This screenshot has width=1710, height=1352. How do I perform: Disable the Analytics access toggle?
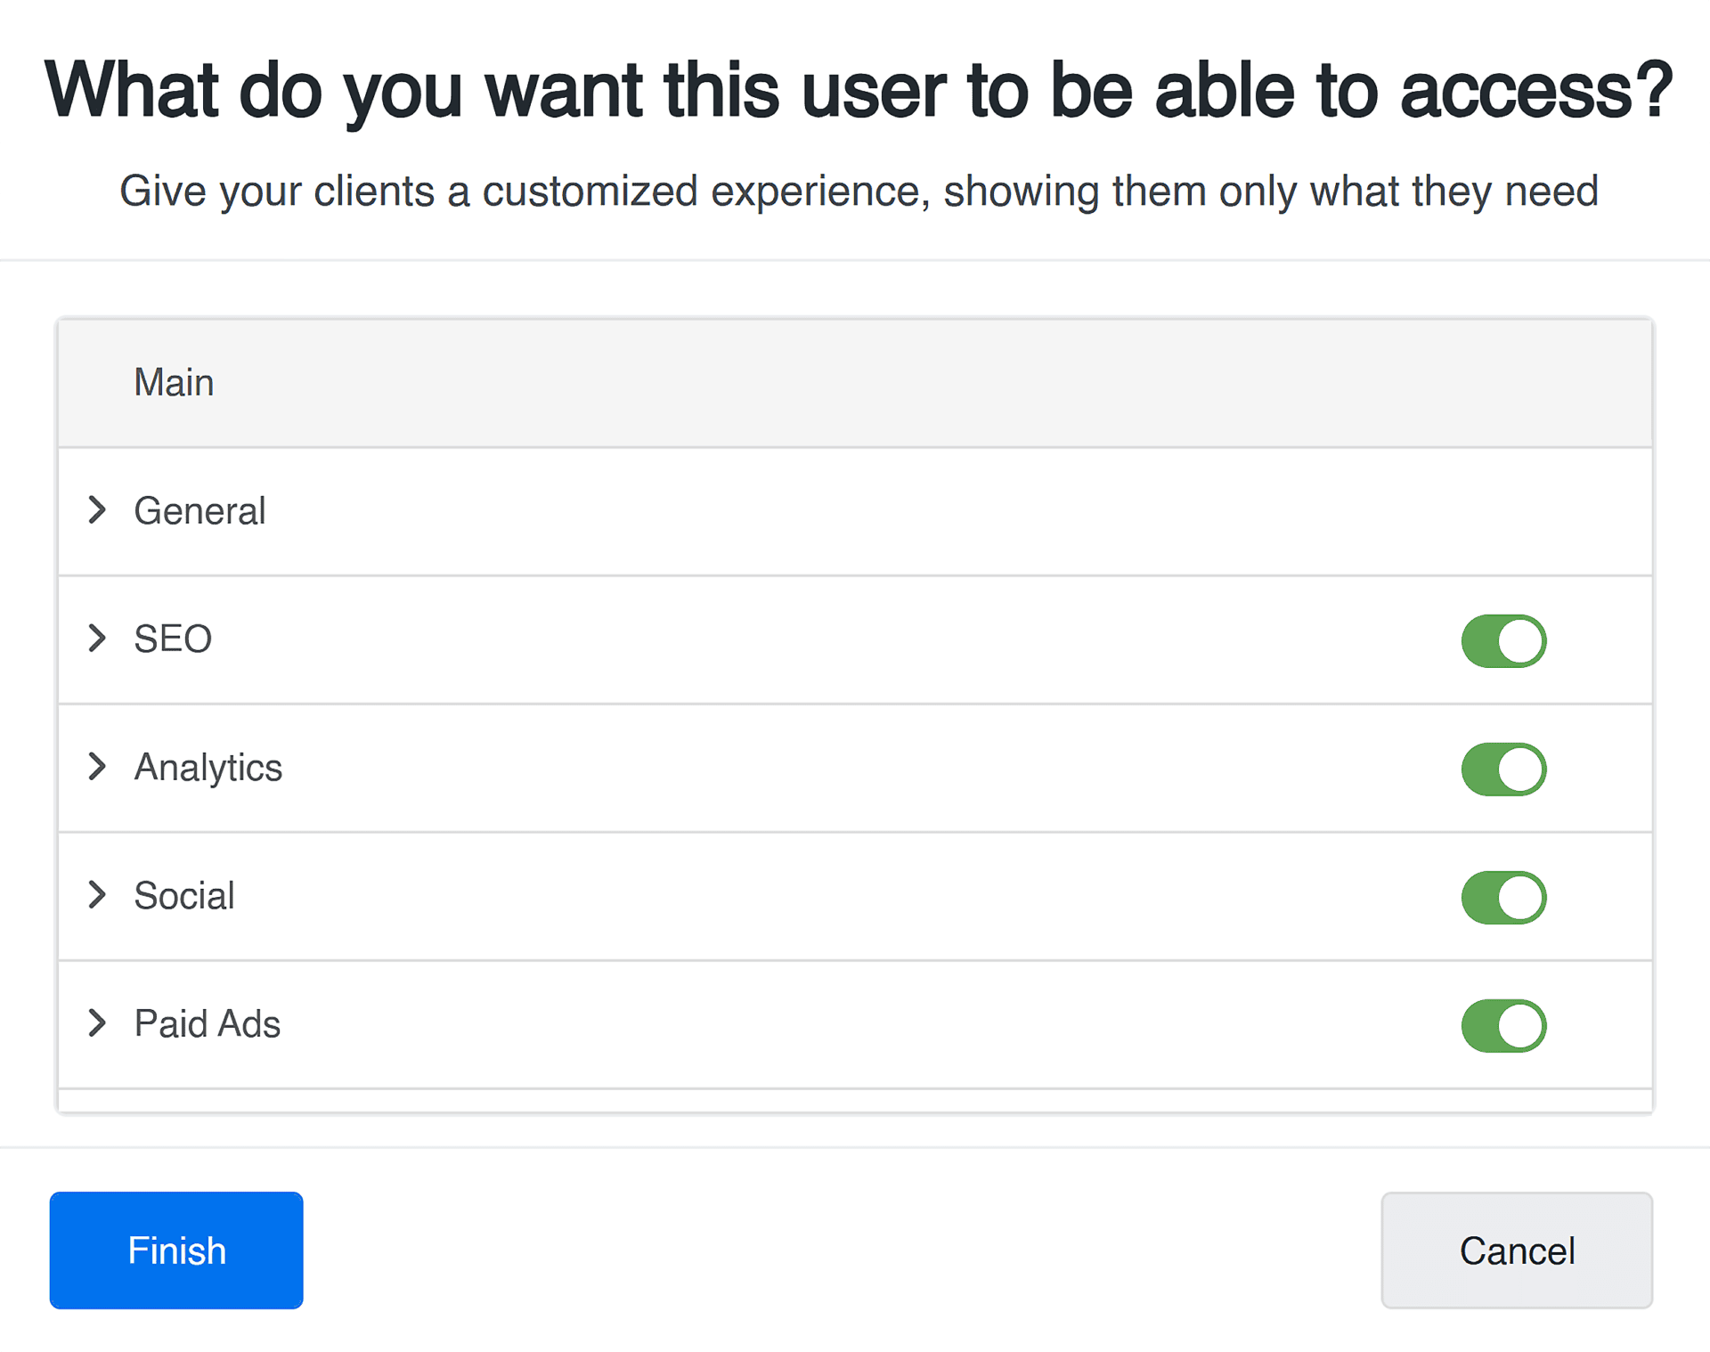[x=1503, y=770]
